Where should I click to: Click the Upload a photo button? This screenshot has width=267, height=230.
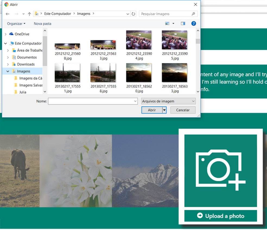[221, 216]
